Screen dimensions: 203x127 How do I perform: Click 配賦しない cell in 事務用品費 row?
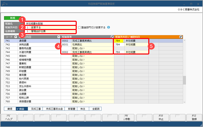pos(93,48)
